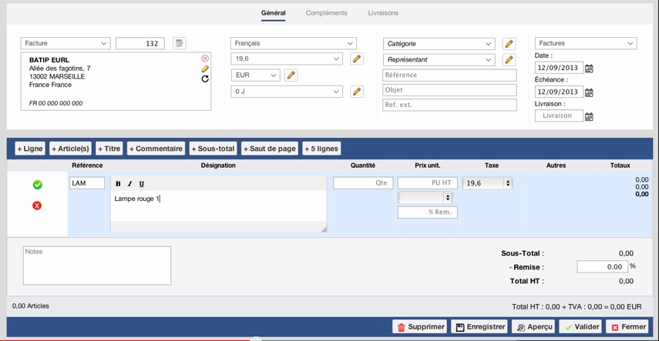Image resolution: width=659 pixels, height=341 pixels.
Task: Open the 19,6 tax dropdown in header
Action: (287, 59)
